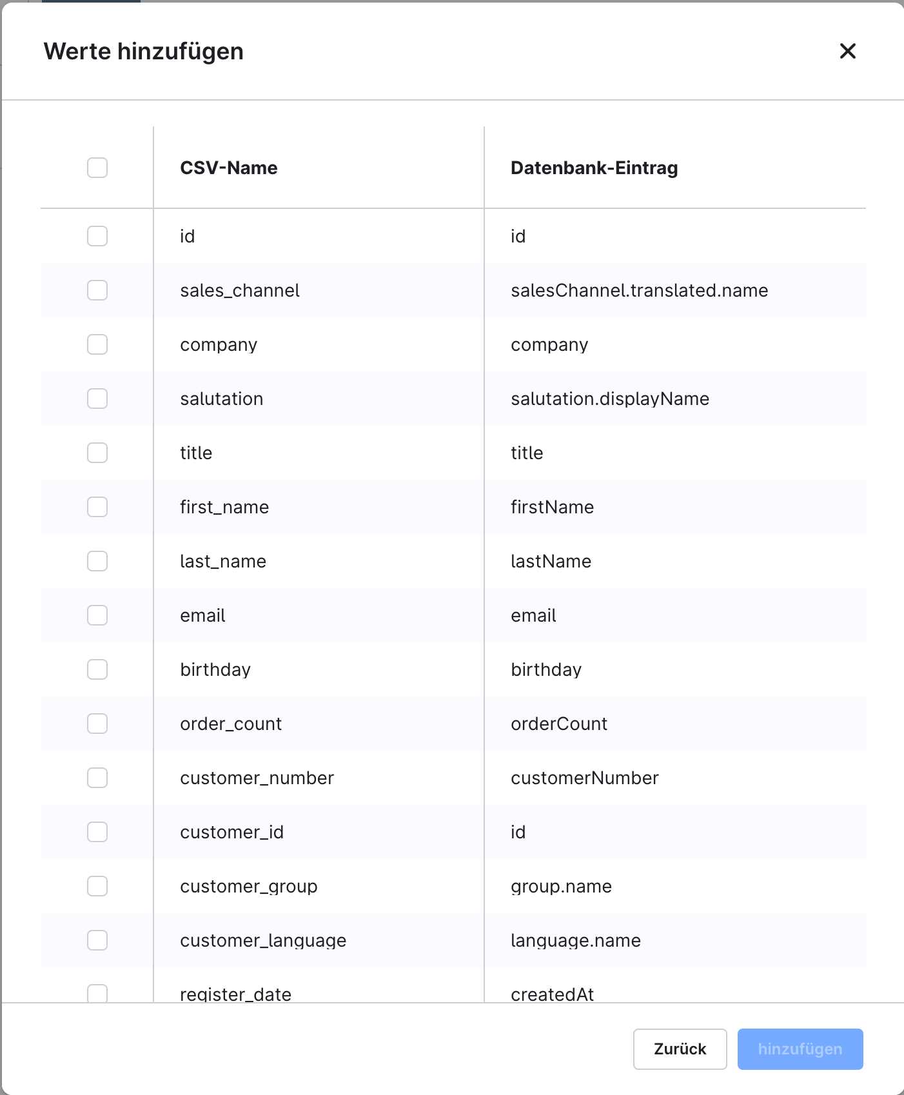Click the Zurück button
The height and width of the screenshot is (1095, 904).
680,1049
